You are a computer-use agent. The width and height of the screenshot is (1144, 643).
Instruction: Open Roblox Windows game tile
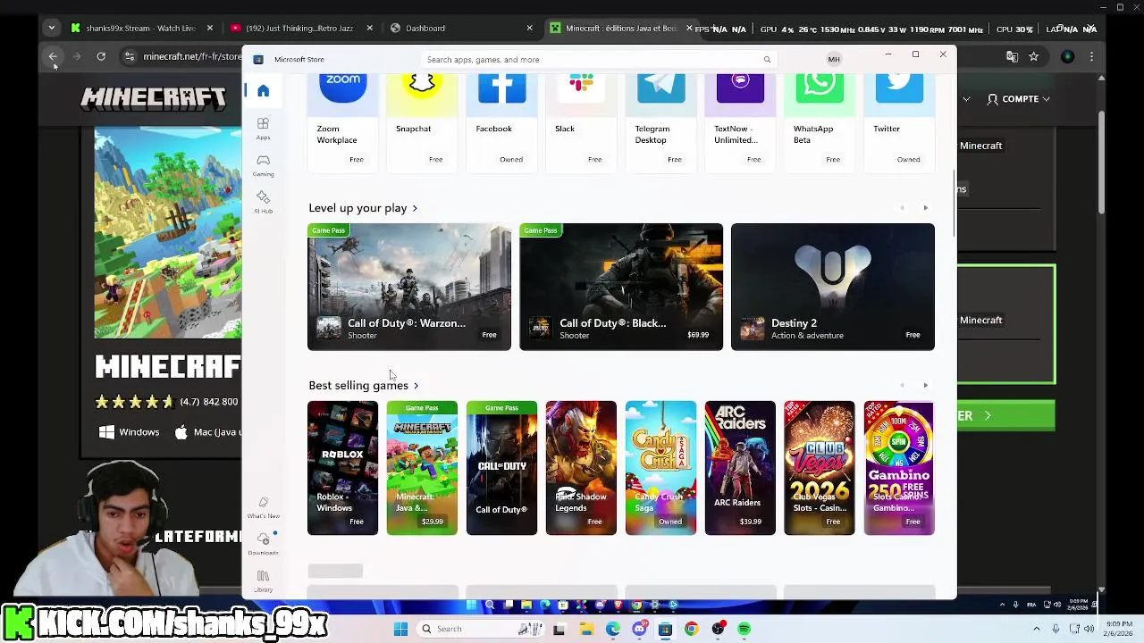(343, 468)
